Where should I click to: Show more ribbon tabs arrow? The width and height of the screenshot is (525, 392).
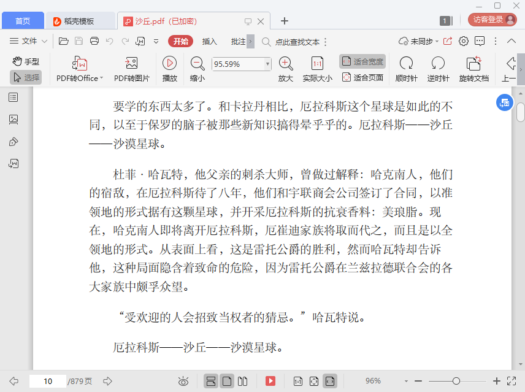pos(250,42)
